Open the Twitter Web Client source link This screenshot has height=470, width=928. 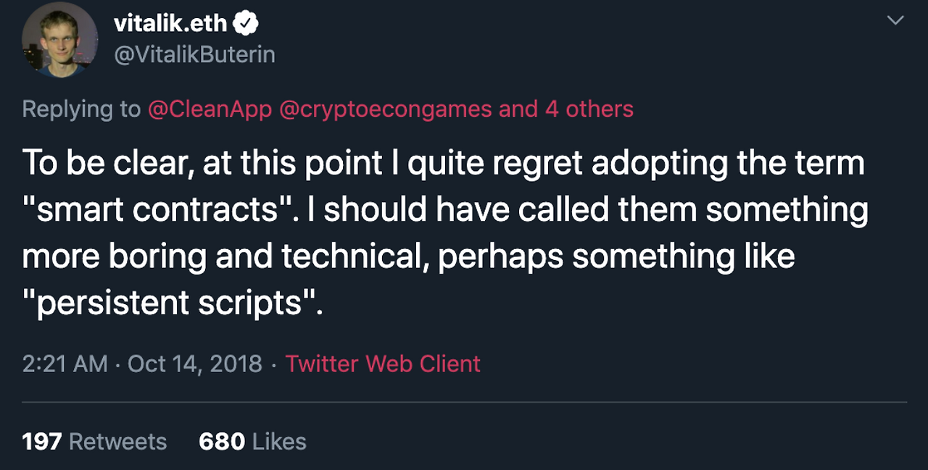coord(383,363)
